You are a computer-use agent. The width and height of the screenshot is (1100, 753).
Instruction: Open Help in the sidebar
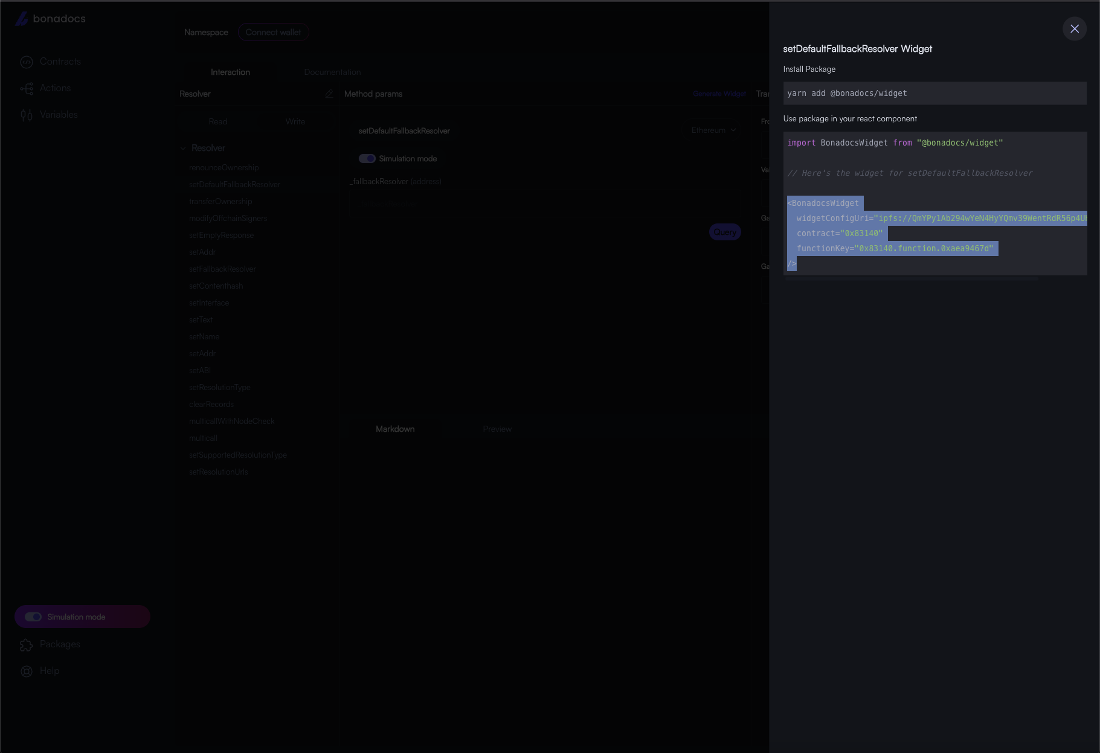click(40, 671)
